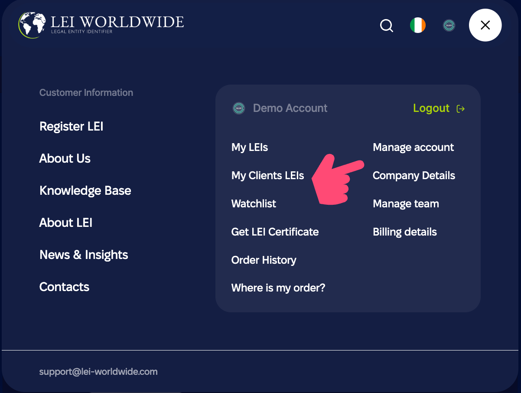View Order History

coord(264,260)
